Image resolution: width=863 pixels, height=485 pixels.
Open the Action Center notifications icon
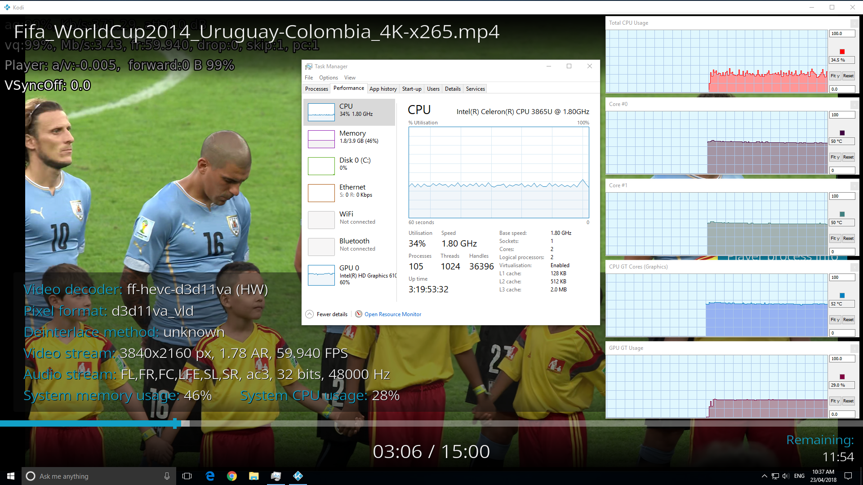tap(848, 476)
